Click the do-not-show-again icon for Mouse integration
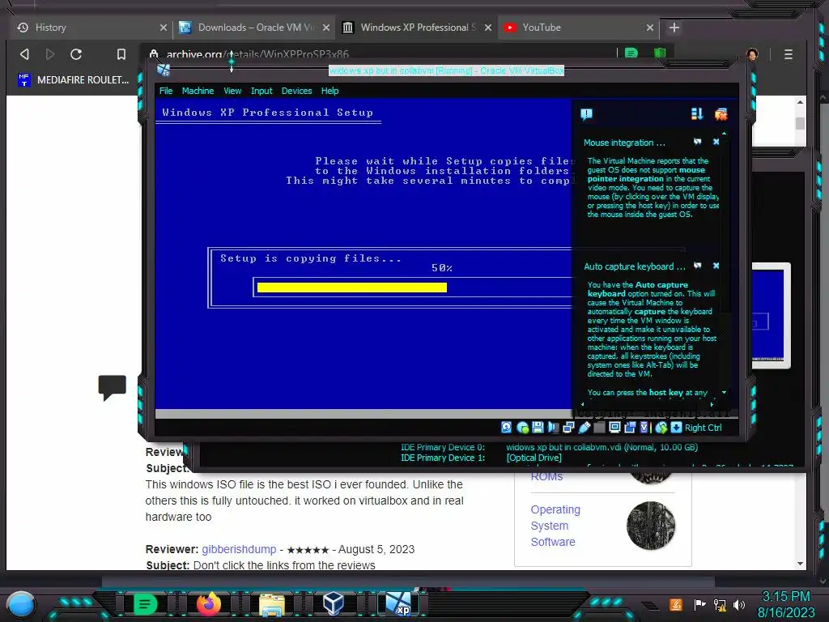 pyautogui.click(x=697, y=142)
